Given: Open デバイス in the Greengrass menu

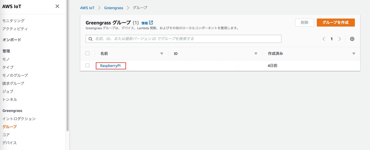Looking at the screenshot, I should (10, 143).
